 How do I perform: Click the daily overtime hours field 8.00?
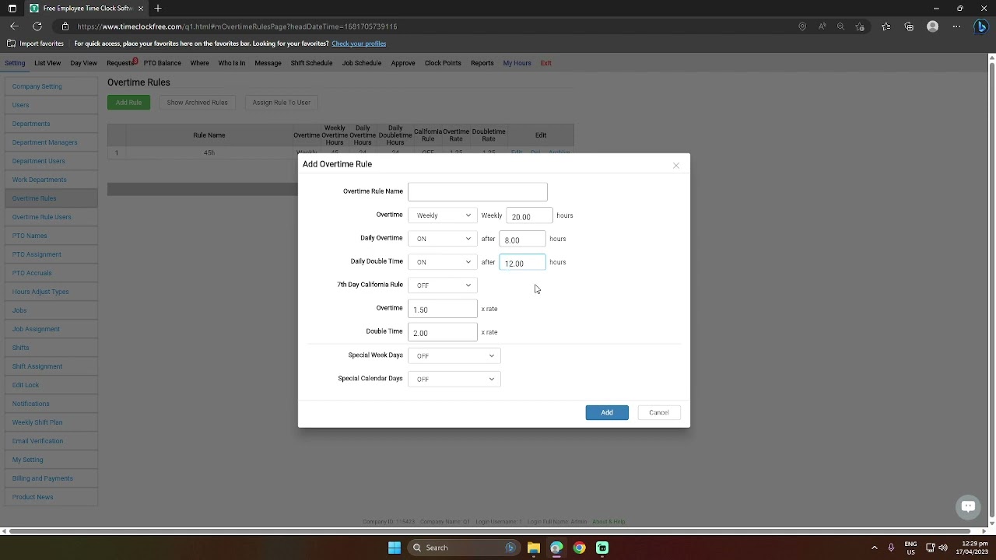click(x=522, y=240)
